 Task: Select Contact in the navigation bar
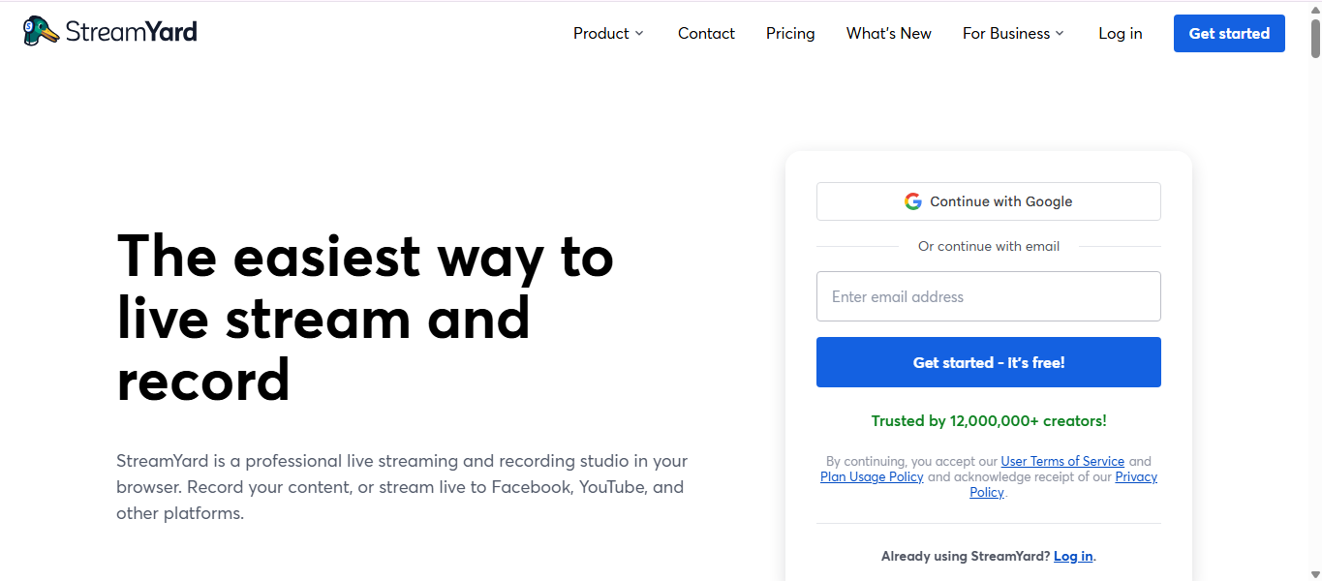point(706,33)
